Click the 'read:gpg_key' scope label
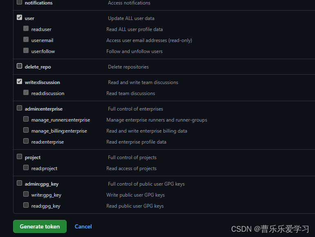The image size is (315, 237). pos(46,206)
